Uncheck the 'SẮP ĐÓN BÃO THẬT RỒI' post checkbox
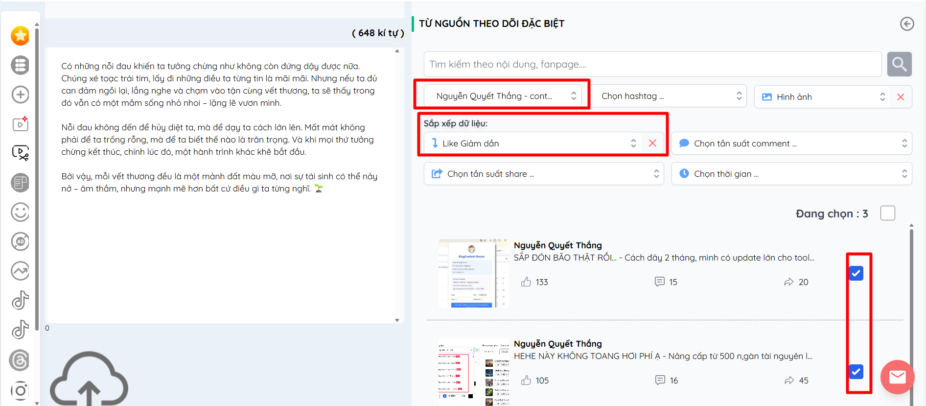This screenshot has width=926, height=406. point(856,273)
